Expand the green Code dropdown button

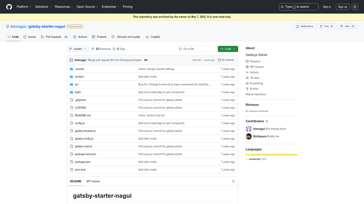click(228, 49)
